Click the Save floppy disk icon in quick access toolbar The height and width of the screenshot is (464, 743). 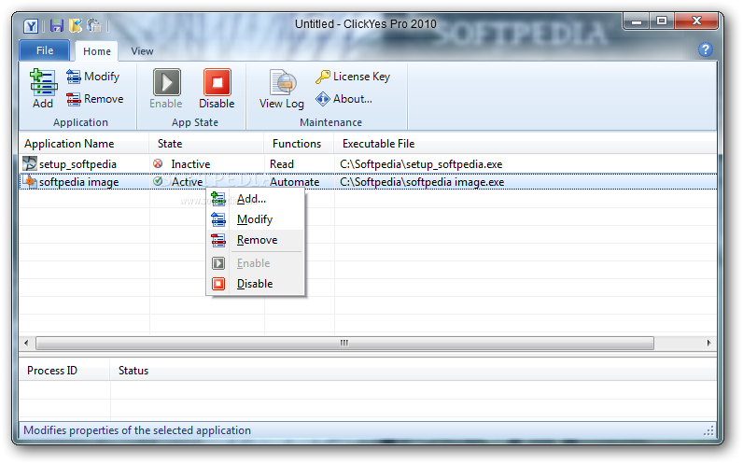(x=57, y=25)
